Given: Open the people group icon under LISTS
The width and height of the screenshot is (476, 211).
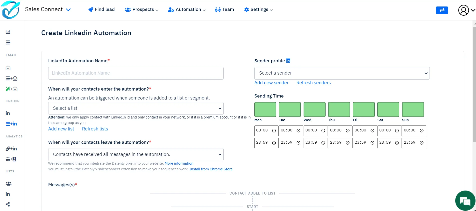Looking at the screenshot, I should coord(8,184).
